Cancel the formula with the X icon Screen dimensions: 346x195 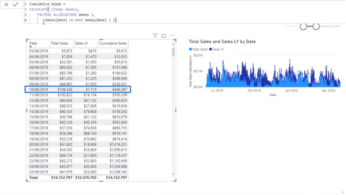(x=6, y=4)
